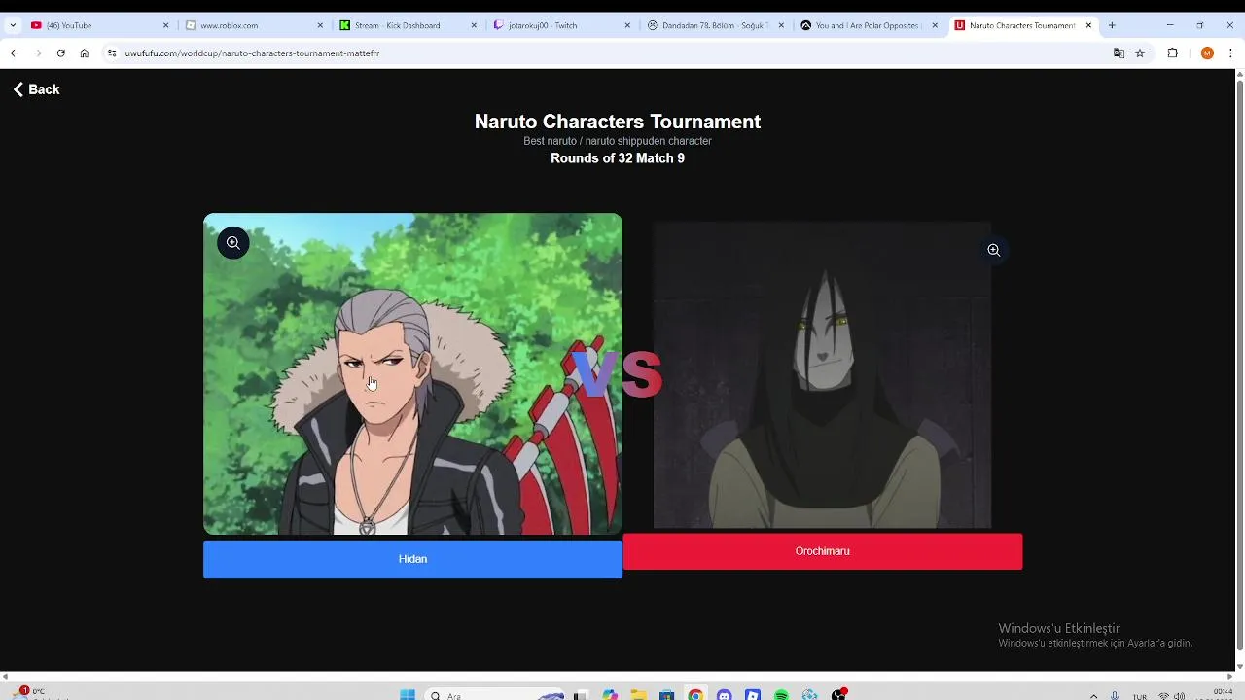Close the Dandadan tab
Image resolution: width=1245 pixels, height=700 pixels.
point(781,25)
